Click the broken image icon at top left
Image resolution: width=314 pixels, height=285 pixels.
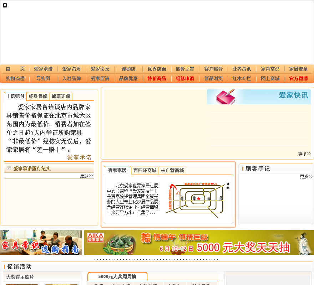click(5, 5)
